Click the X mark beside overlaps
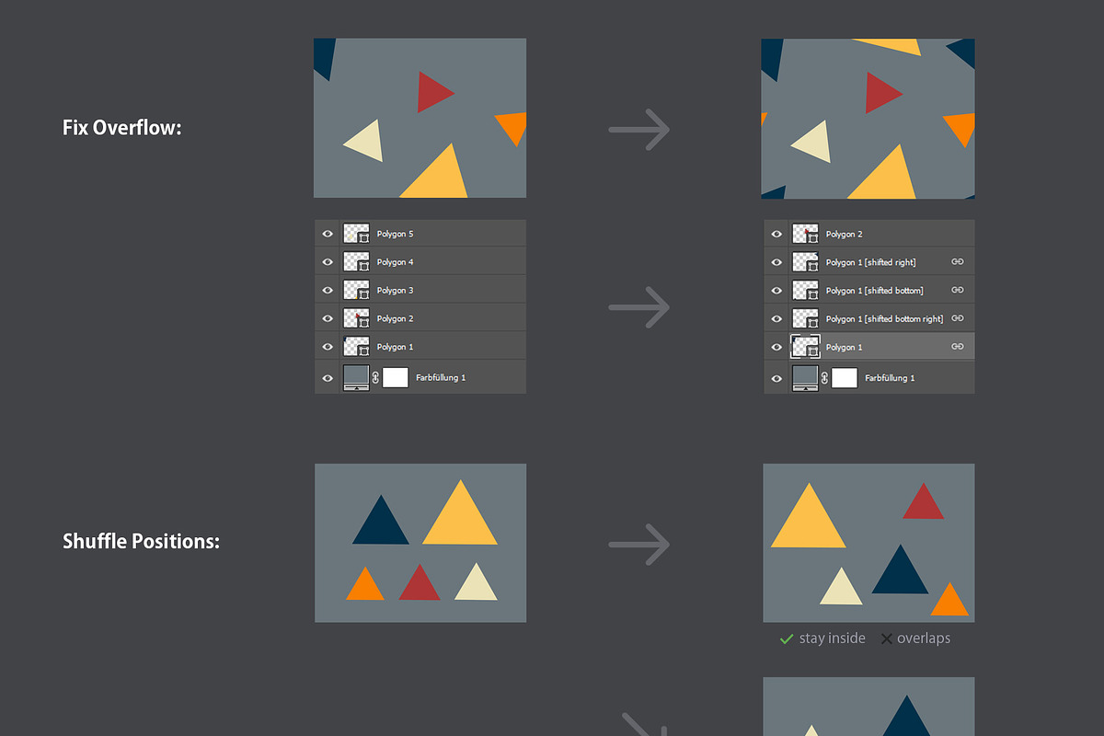This screenshot has height=736, width=1104. point(887,638)
